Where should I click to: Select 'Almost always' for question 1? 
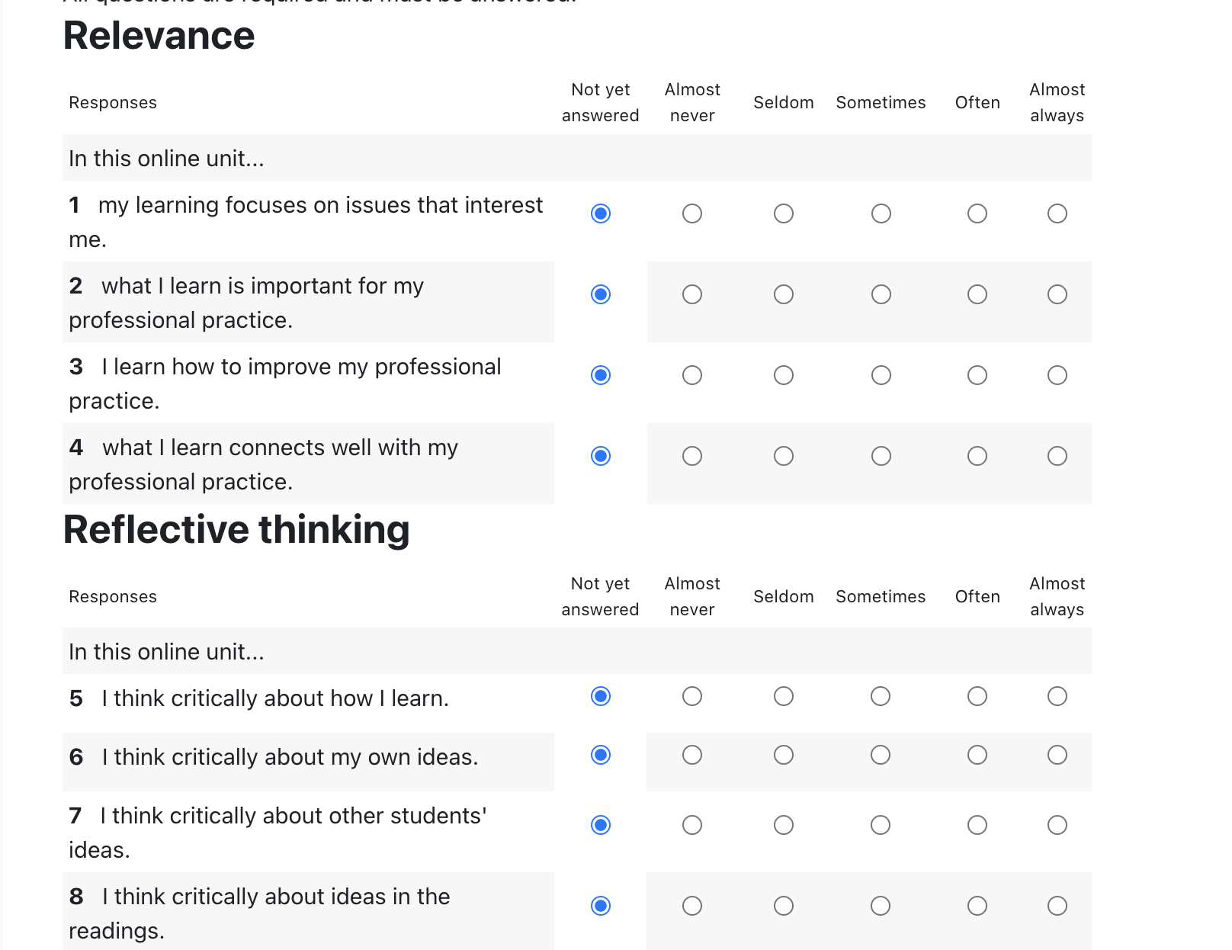(x=1057, y=213)
